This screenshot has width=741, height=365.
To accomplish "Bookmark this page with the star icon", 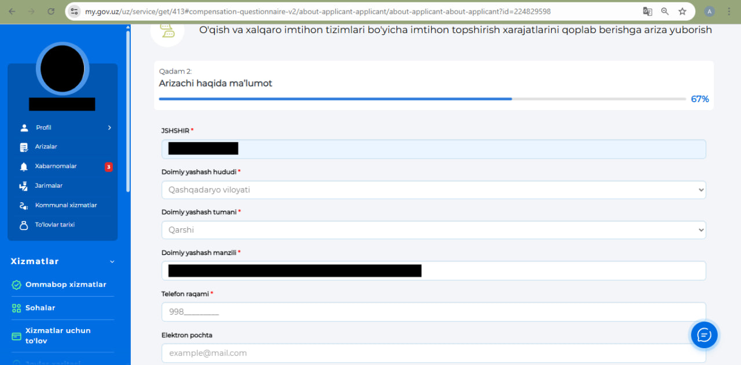I will tap(683, 12).
